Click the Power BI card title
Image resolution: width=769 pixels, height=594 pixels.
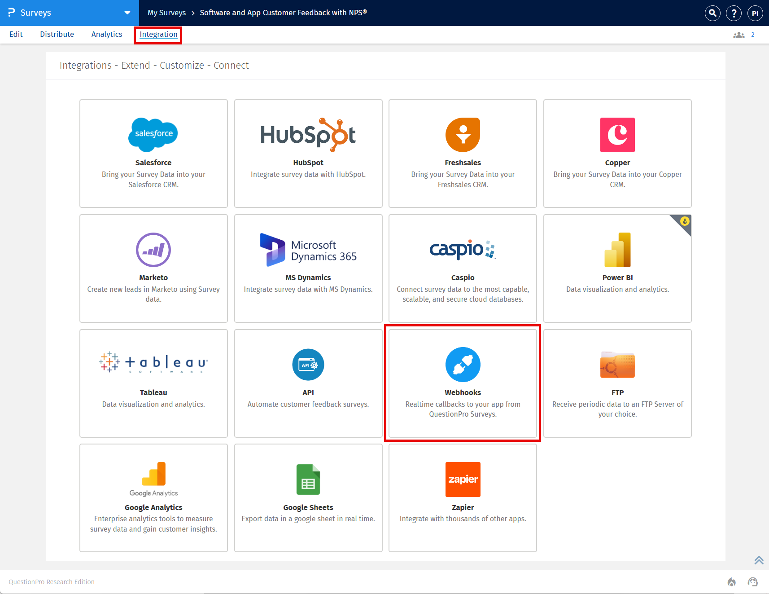[617, 277]
